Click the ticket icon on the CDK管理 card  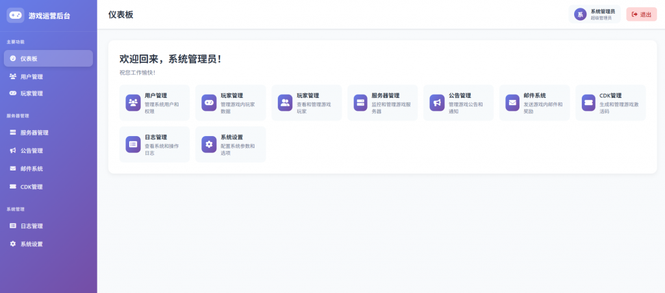pos(588,102)
